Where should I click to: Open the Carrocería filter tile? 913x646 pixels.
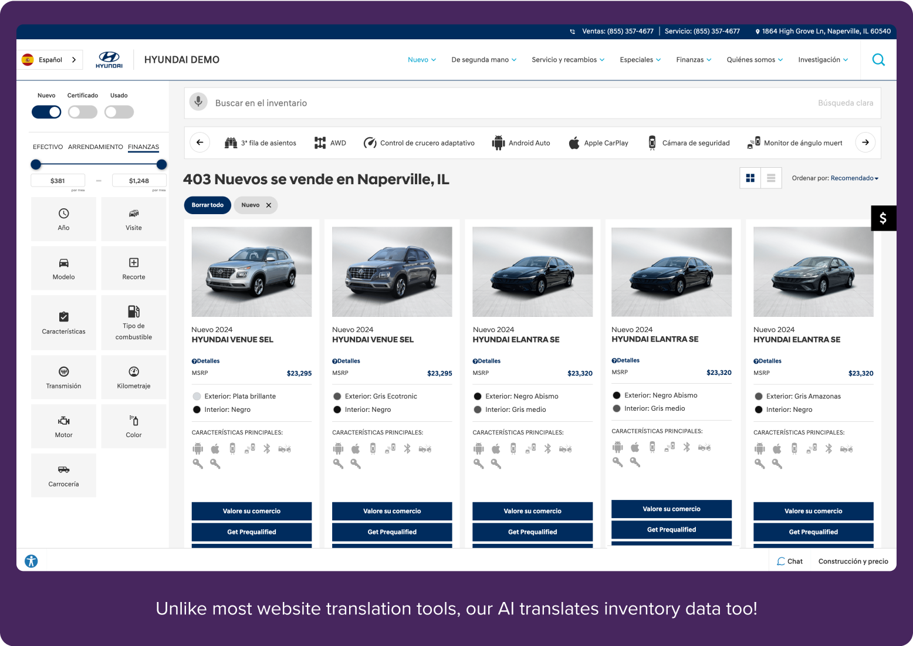coord(63,475)
